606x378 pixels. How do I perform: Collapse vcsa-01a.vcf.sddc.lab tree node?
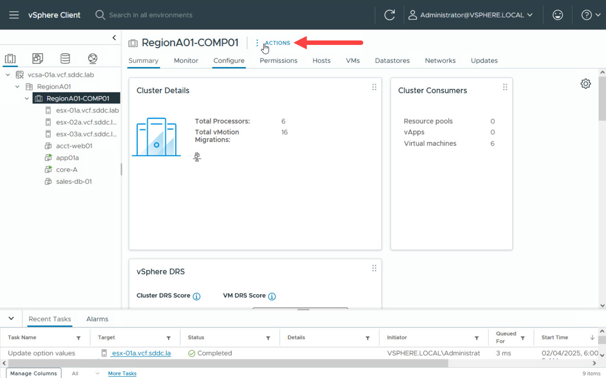[8, 75]
